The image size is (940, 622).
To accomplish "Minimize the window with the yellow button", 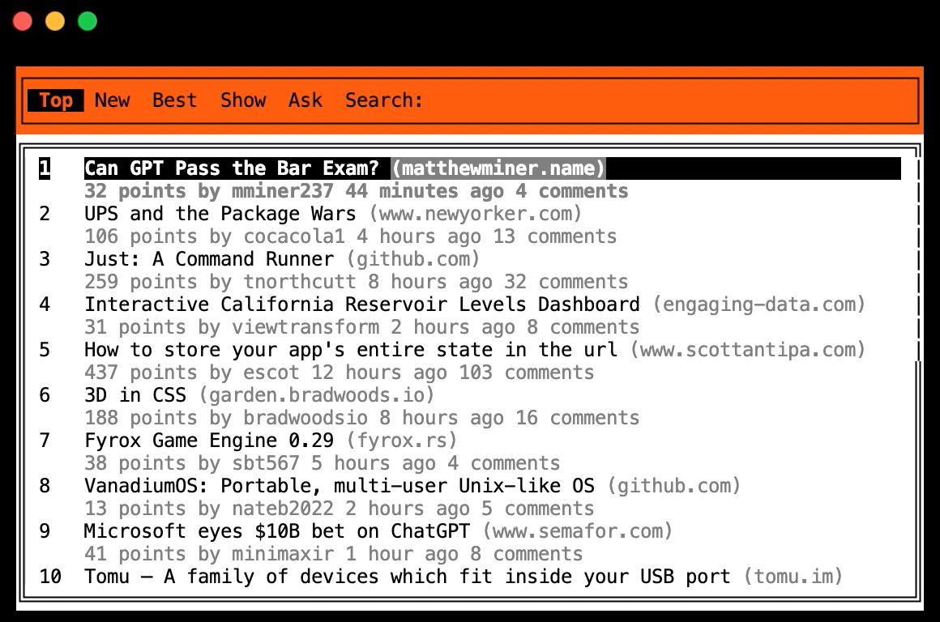I will [55, 21].
